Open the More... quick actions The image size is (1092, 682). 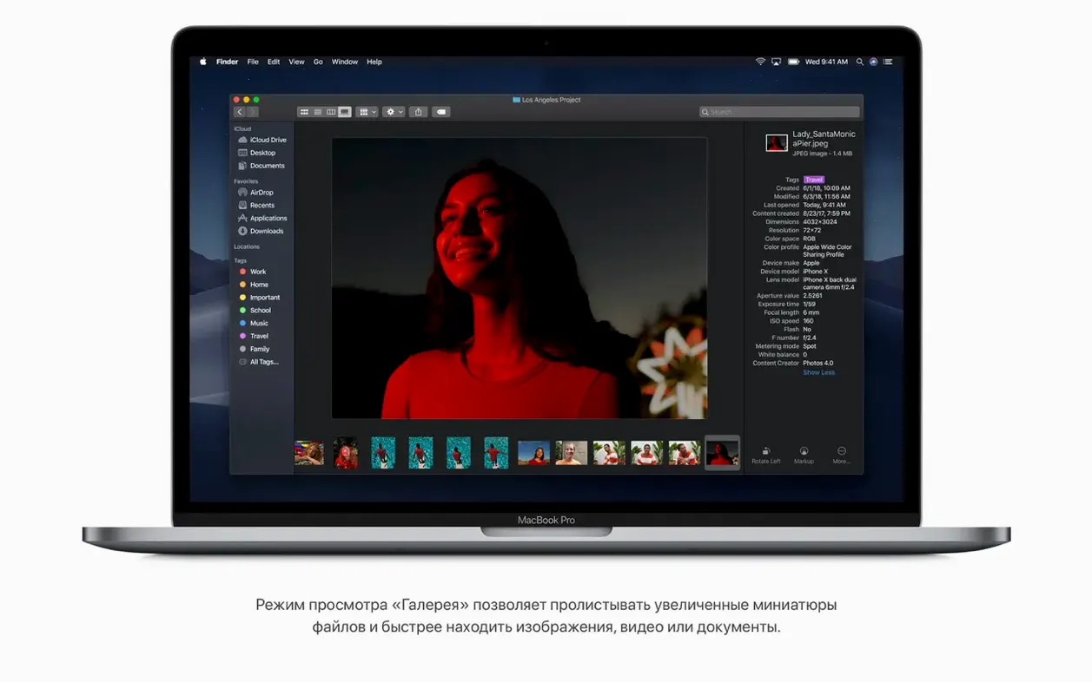pos(841,455)
